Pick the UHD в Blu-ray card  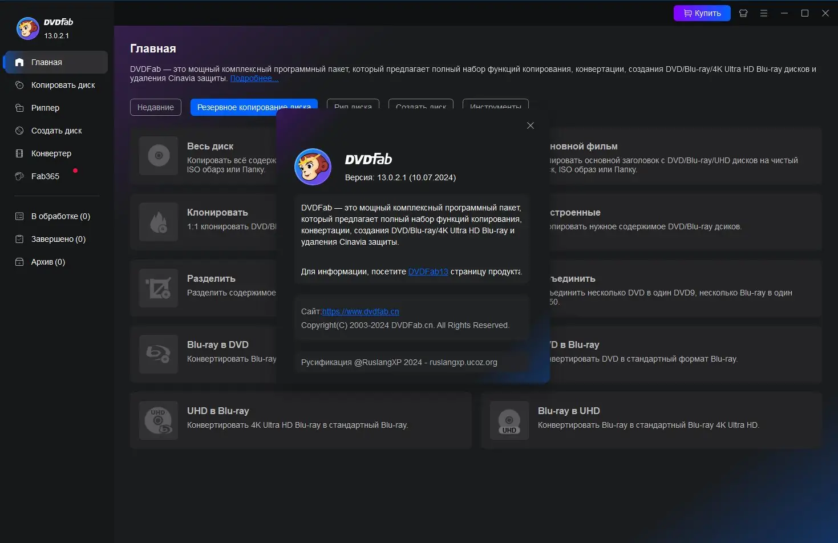(301, 420)
